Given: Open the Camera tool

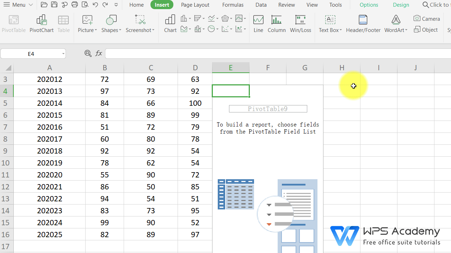Looking at the screenshot, I should (427, 18).
